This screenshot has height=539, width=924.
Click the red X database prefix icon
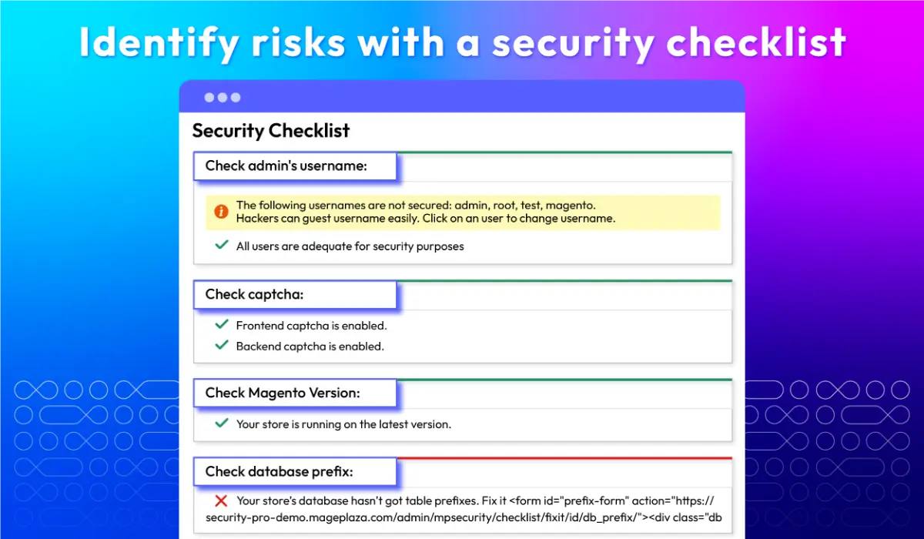pyautogui.click(x=222, y=500)
